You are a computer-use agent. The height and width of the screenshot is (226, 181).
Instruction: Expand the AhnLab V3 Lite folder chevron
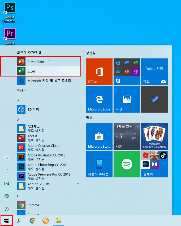[x=78, y=184]
